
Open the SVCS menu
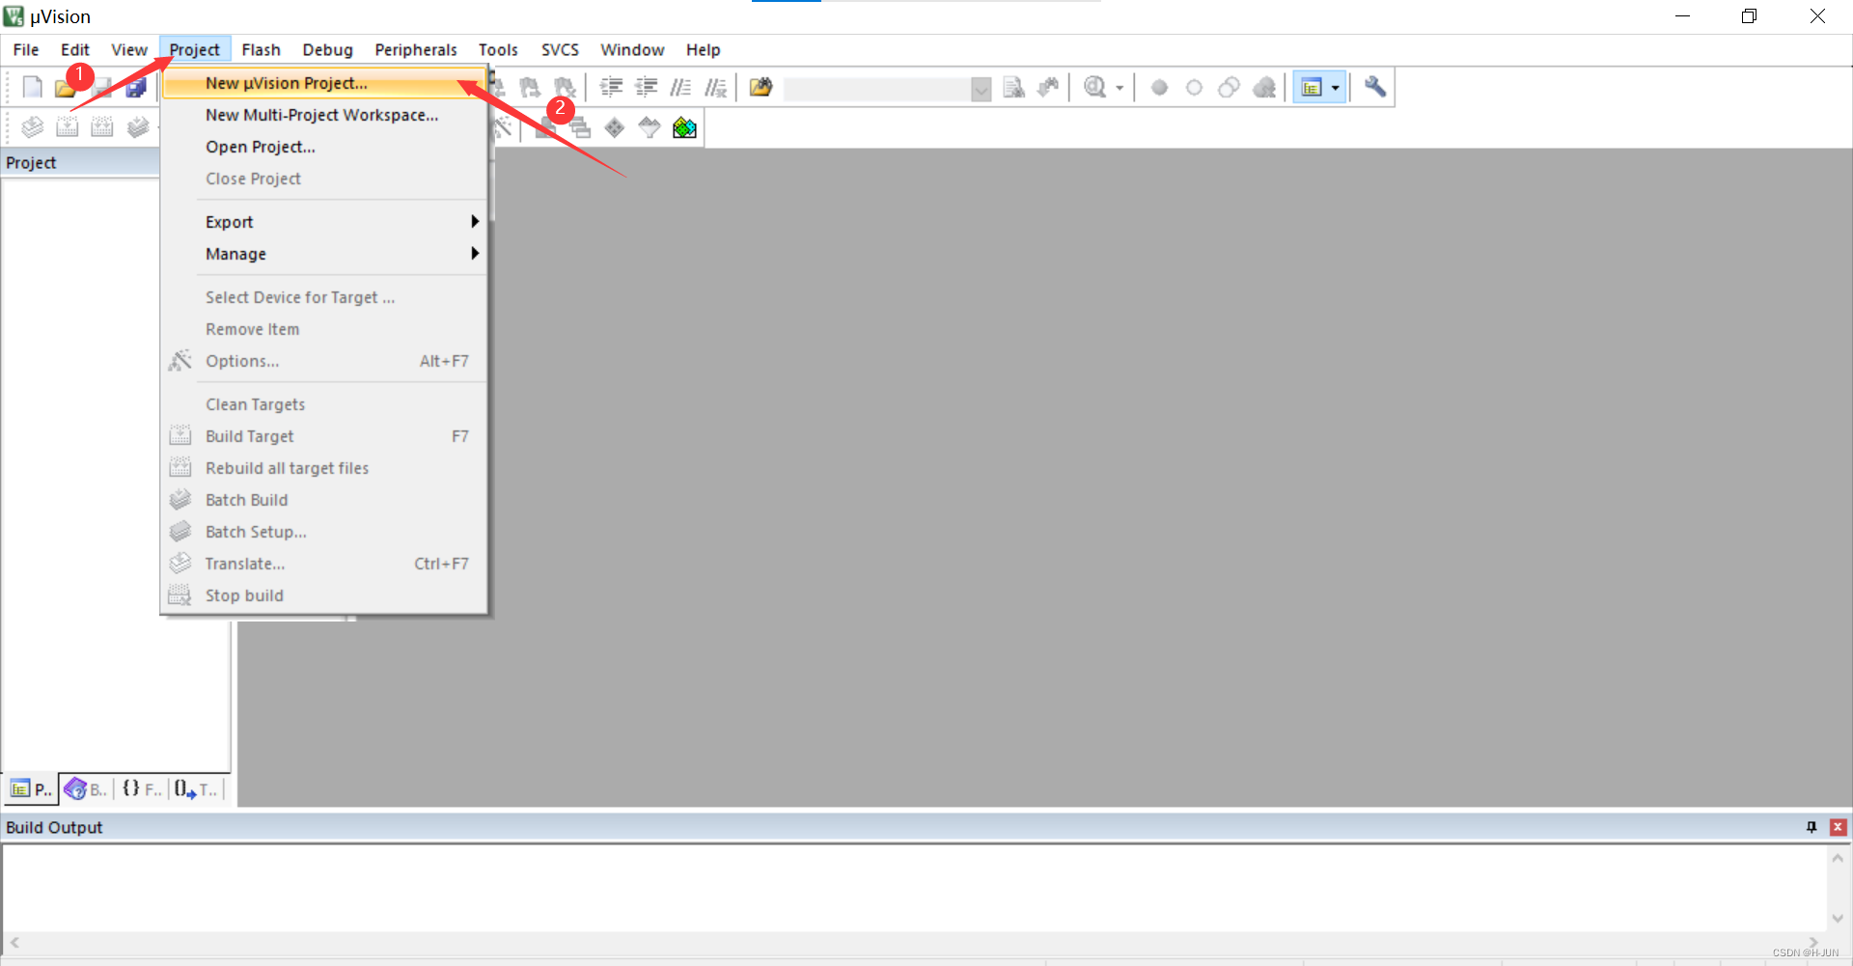pyautogui.click(x=560, y=50)
